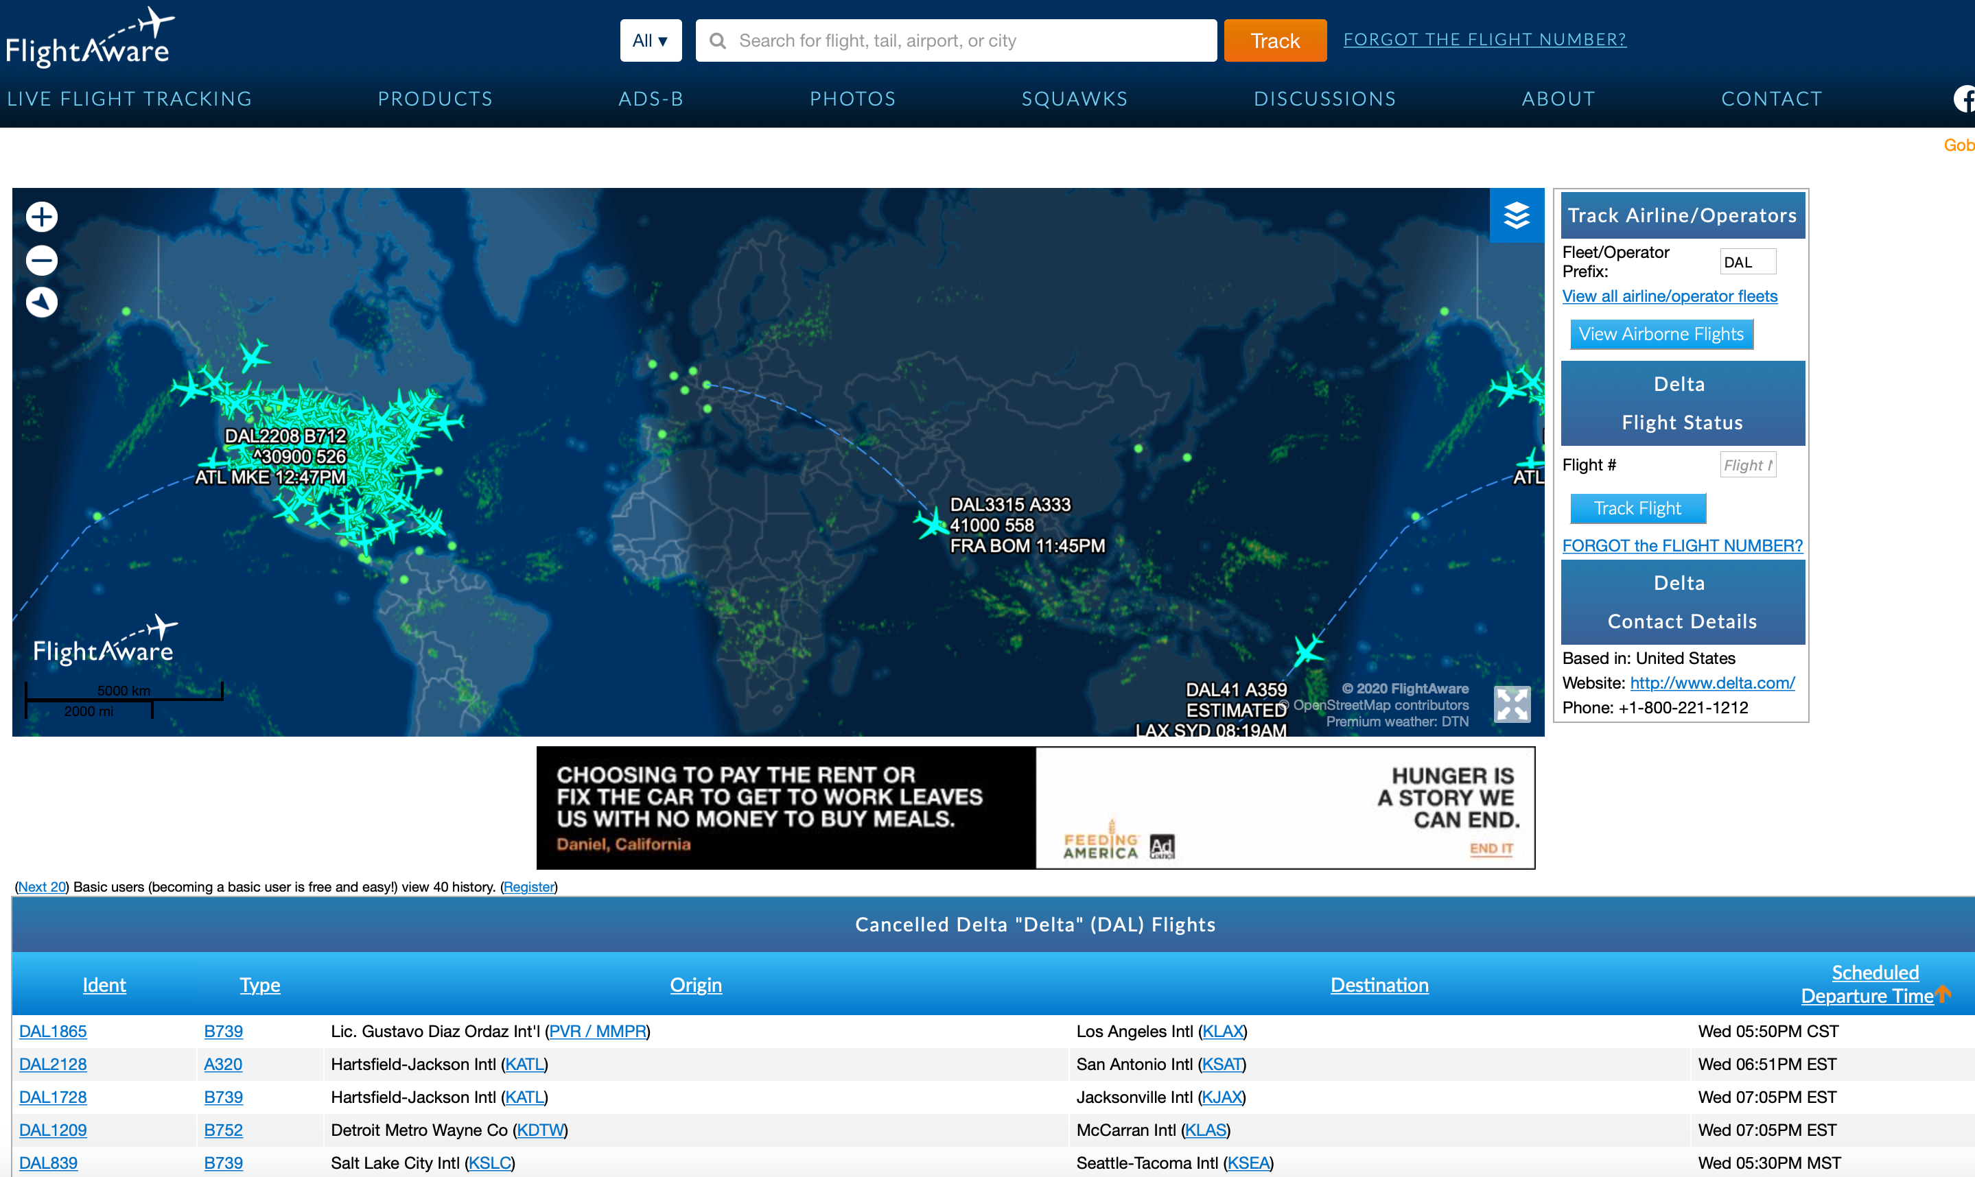The width and height of the screenshot is (1975, 1177).
Task: Zoom in on the map
Action: pyautogui.click(x=41, y=217)
